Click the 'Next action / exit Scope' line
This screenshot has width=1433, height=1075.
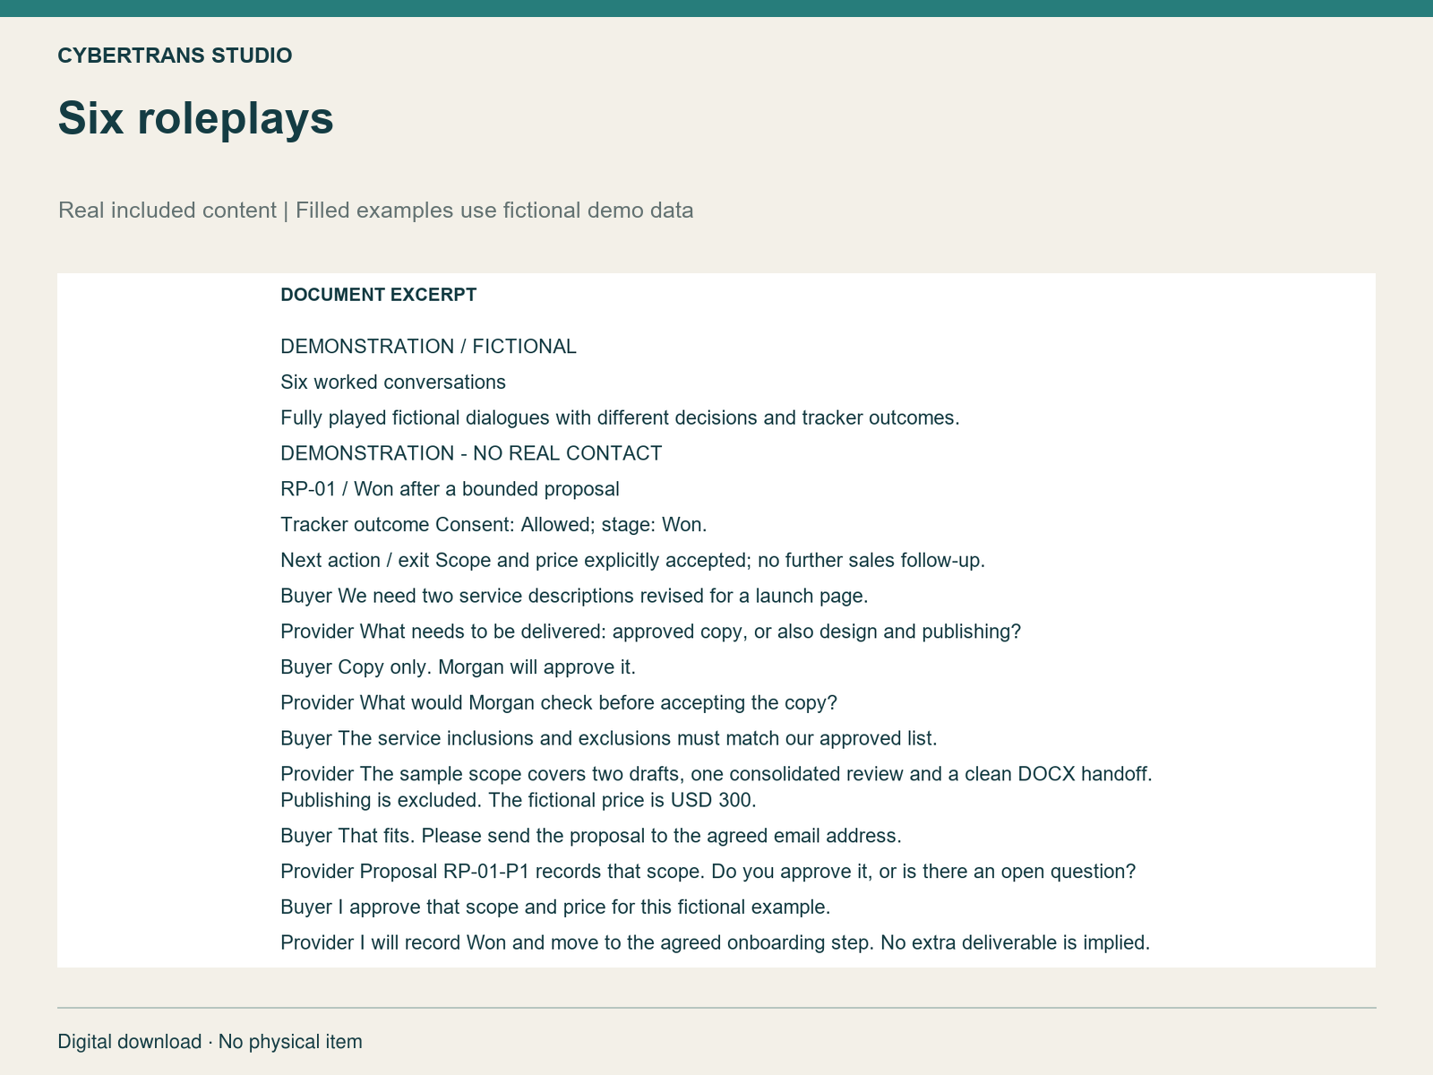click(x=632, y=561)
